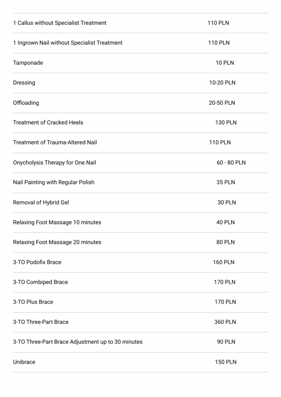
Task: Select 1 Ingrown Nail without Specialist Treatment
Action: pyautogui.click(x=68, y=43)
